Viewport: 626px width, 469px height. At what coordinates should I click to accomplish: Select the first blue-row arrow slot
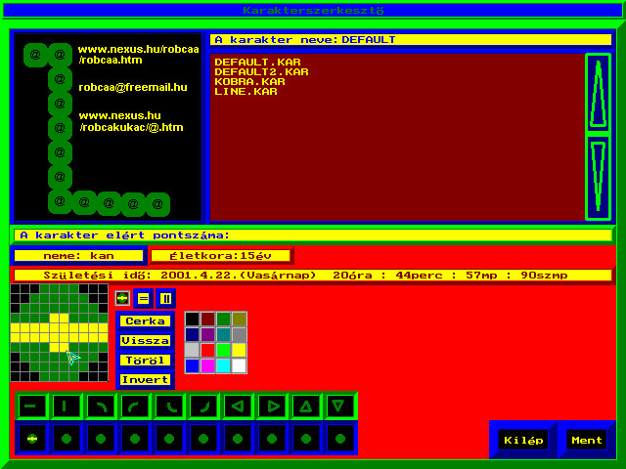[x=32, y=438]
